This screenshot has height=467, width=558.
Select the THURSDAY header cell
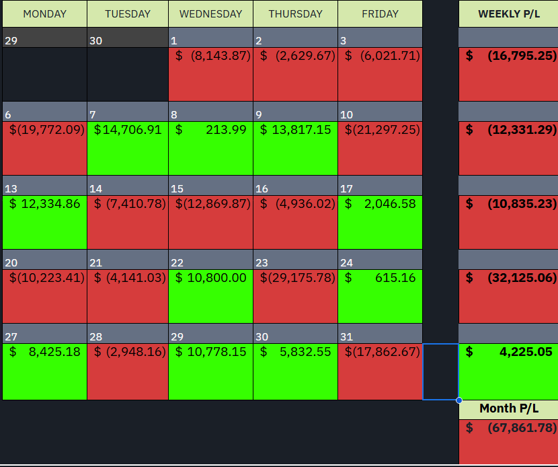(x=295, y=14)
